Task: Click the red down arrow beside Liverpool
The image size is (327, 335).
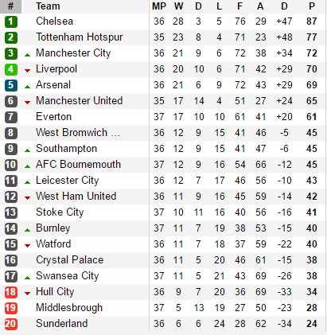Action: pyautogui.click(x=27, y=71)
